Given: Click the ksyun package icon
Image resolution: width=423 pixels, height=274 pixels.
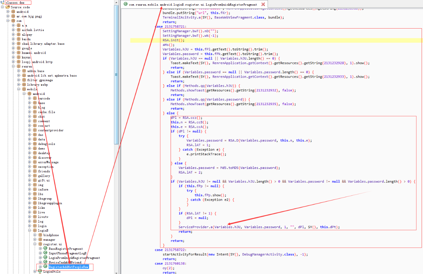Looking at the screenshot, I should (19, 57).
